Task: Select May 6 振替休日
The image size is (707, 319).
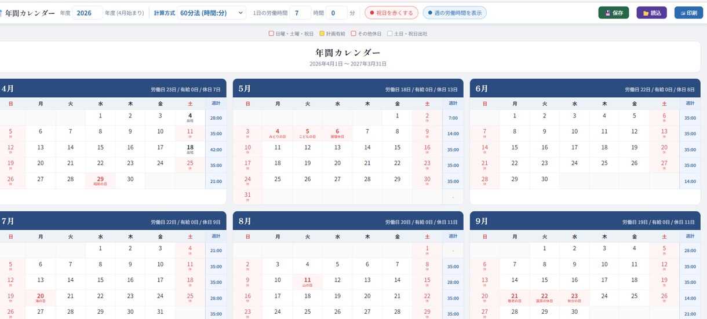Action: (337, 133)
